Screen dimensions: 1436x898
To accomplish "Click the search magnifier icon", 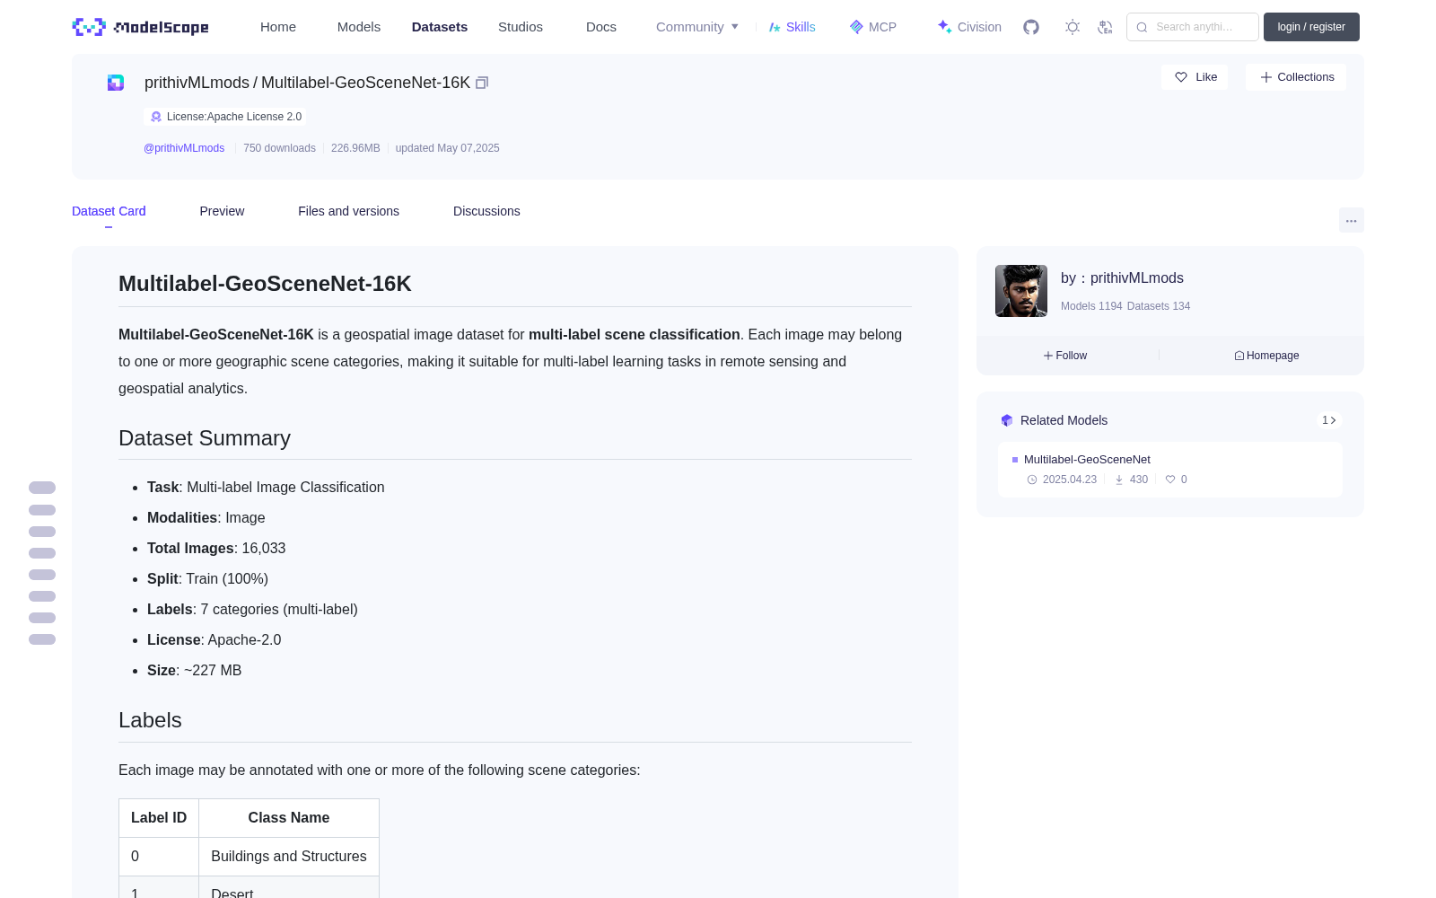I will [x=1142, y=27].
